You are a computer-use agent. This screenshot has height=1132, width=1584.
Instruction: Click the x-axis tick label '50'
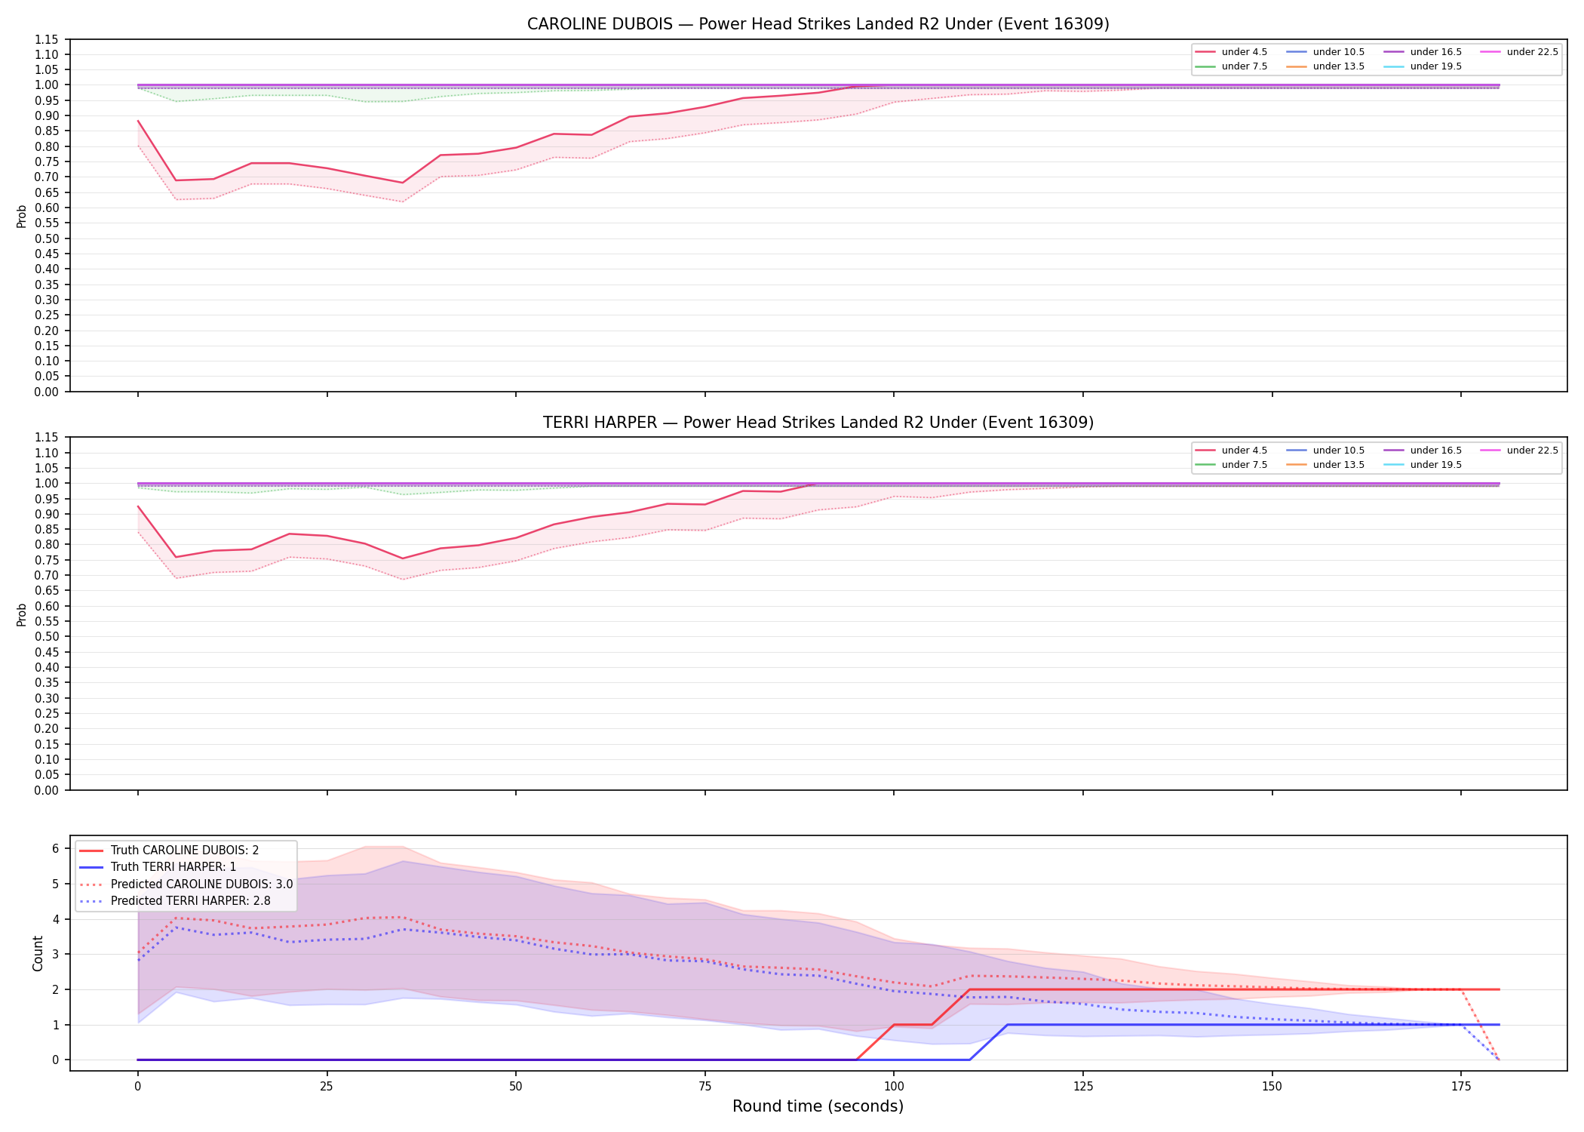pos(515,1087)
